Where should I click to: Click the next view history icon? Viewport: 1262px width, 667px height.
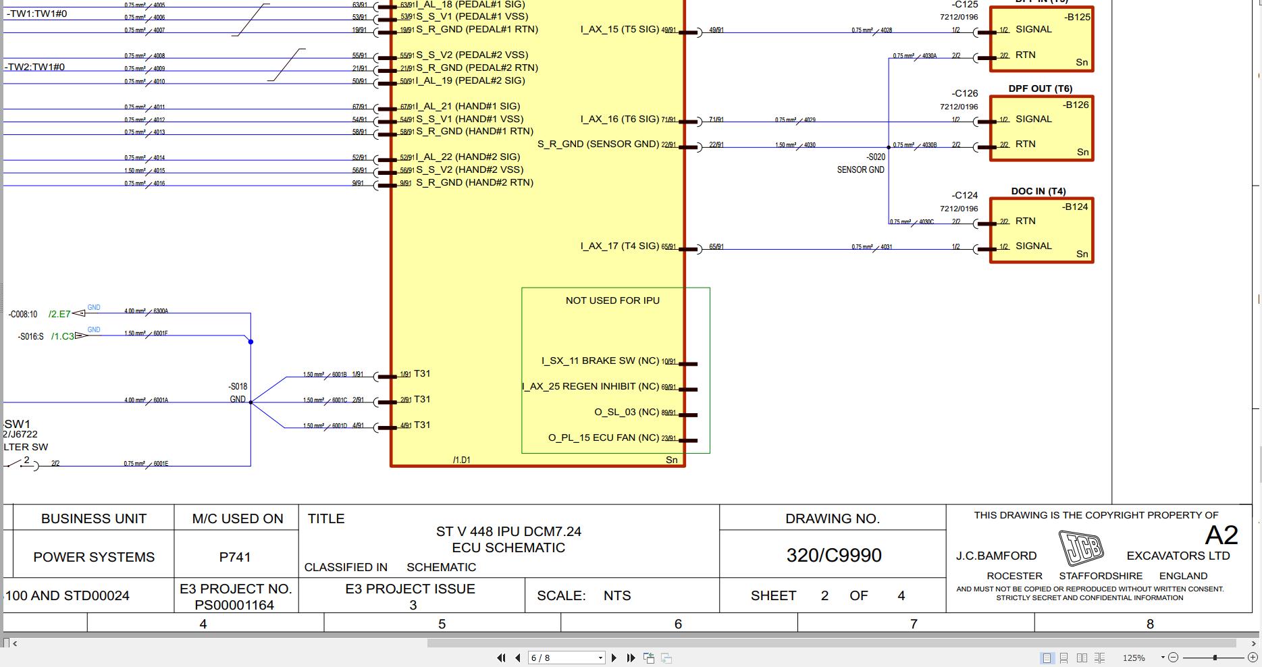tap(666, 657)
